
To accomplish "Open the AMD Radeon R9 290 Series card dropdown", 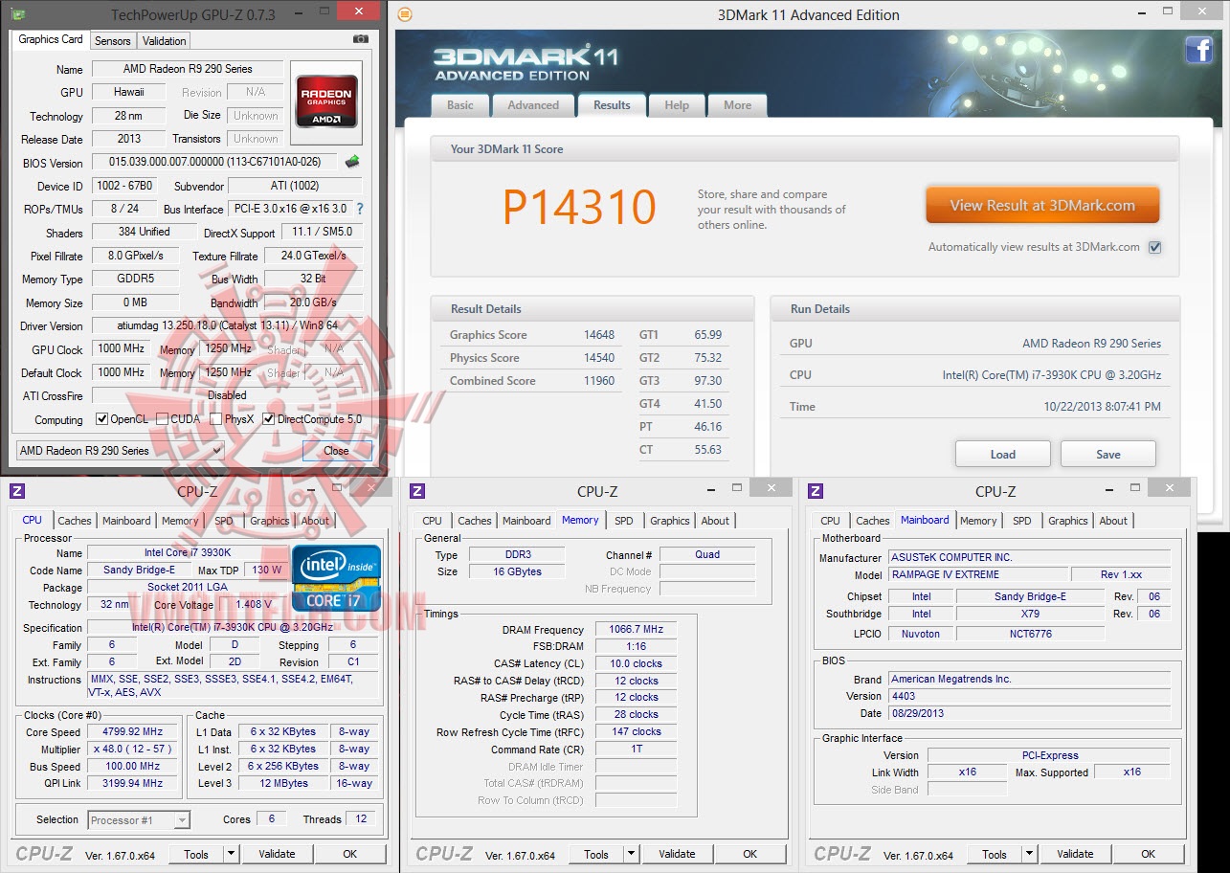I will [x=121, y=451].
